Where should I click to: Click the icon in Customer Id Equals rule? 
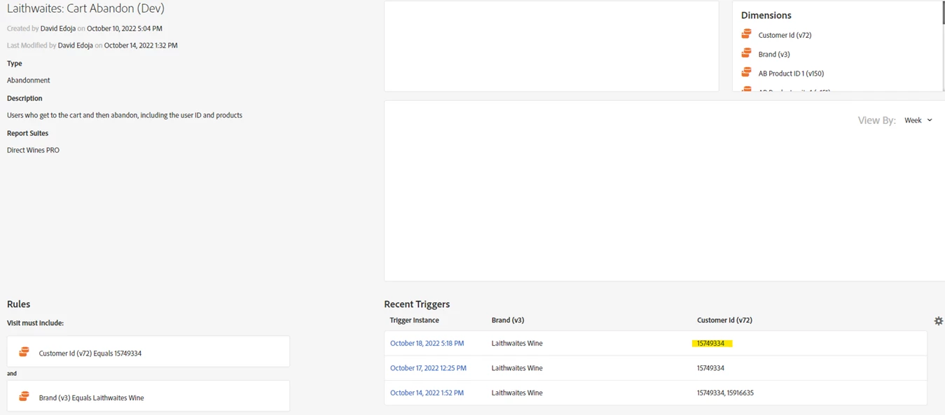(25, 352)
